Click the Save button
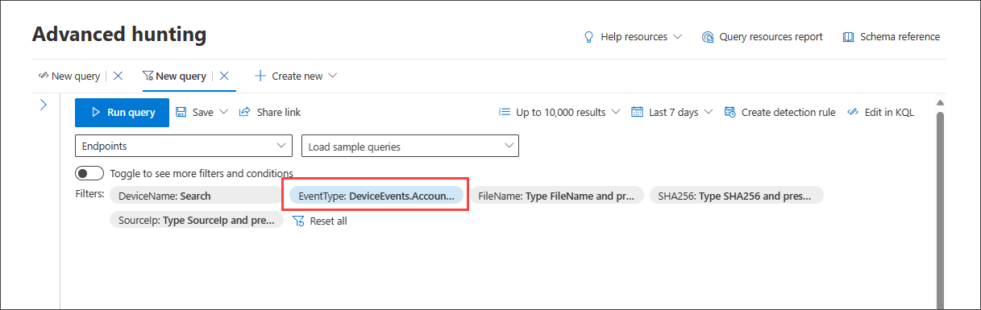The image size is (981, 310). pyautogui.click(x=194, y=113)
